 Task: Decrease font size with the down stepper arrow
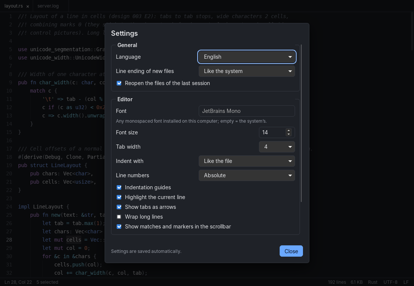click(289, 134)
